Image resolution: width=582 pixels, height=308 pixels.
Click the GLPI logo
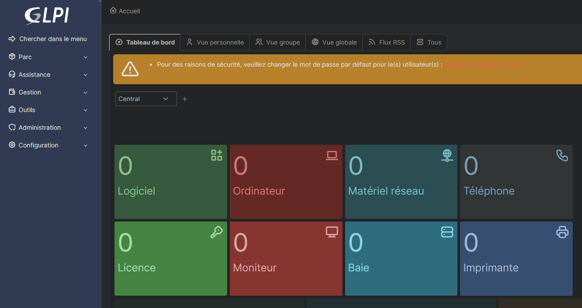(x=47, y=16)
